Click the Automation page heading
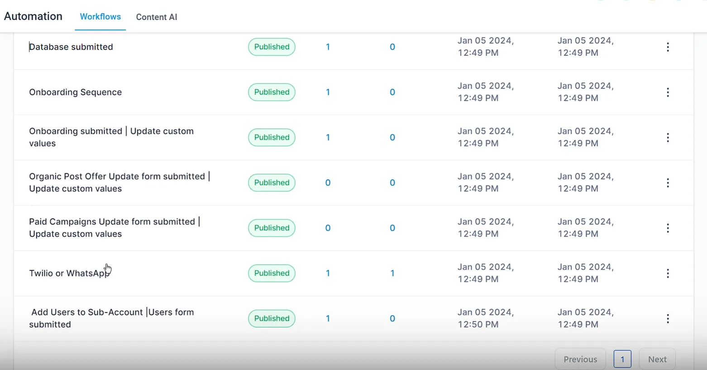 [33, 16]
